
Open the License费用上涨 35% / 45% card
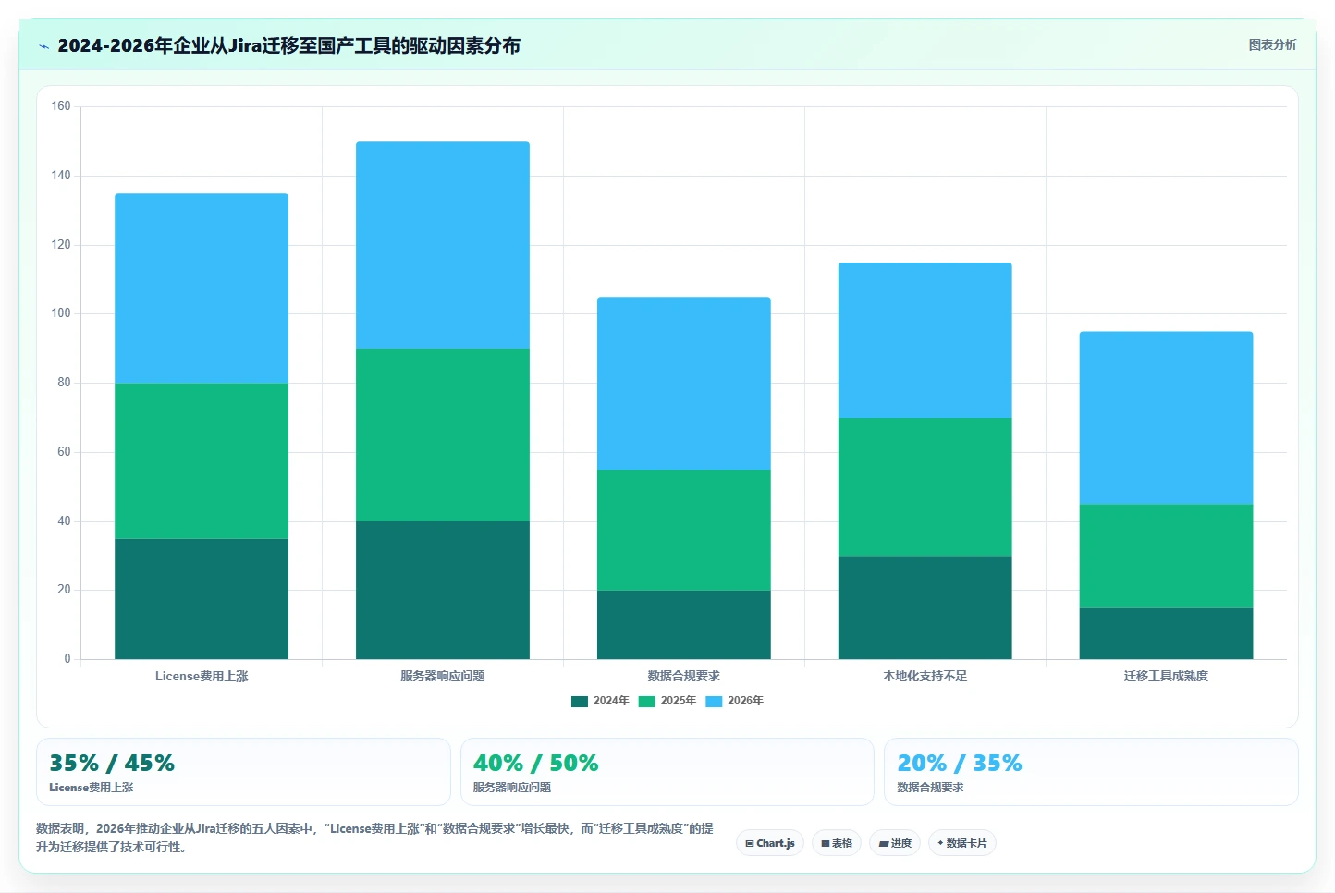pyautogui.click(x=243, y=772)
